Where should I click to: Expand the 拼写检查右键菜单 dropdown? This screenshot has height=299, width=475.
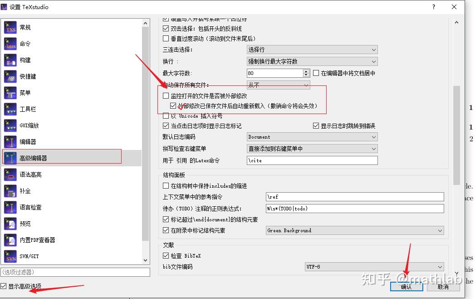point(312,148)
